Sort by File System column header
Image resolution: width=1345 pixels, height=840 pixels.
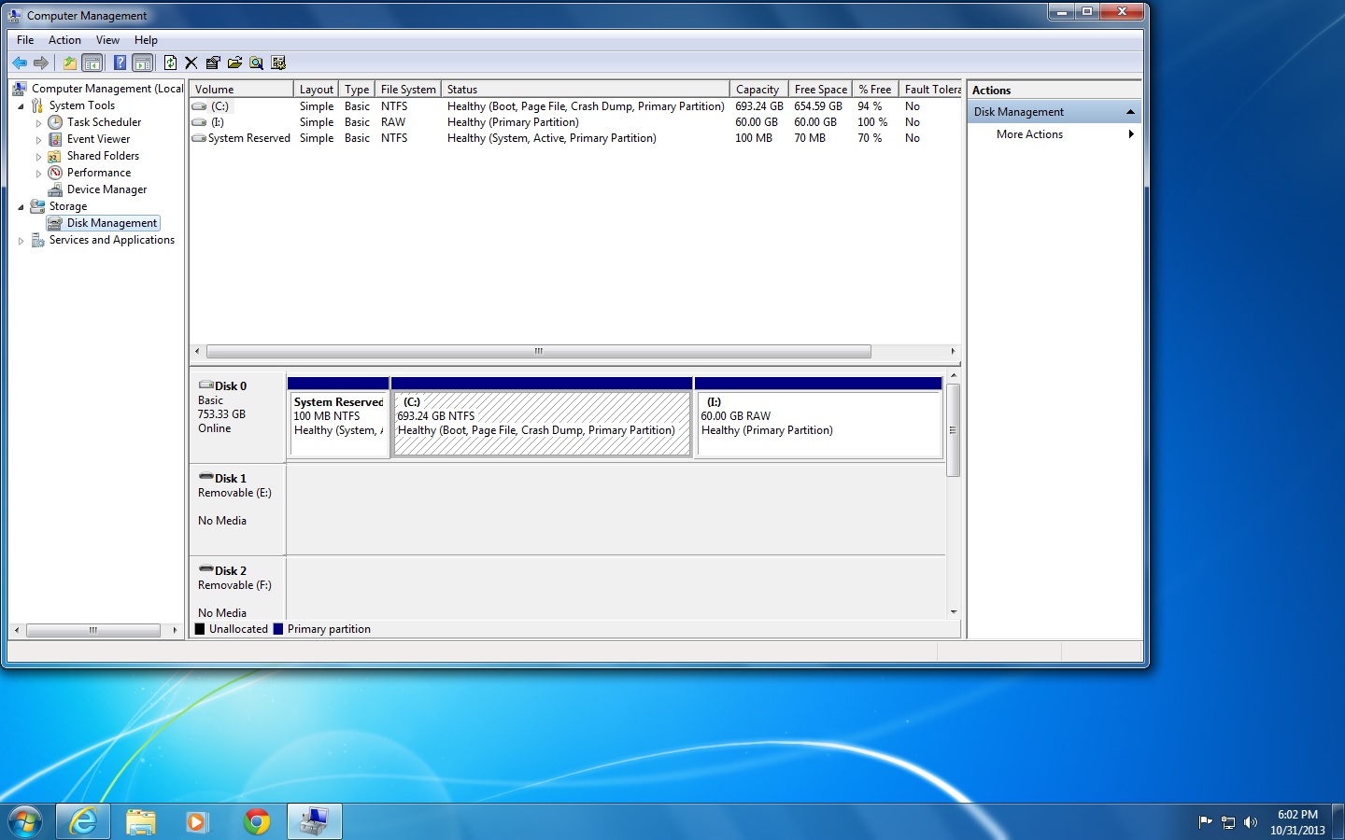[408, 90]
